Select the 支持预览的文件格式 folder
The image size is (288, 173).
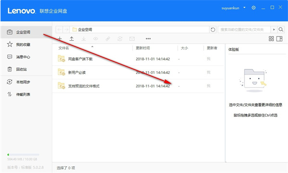138,86
